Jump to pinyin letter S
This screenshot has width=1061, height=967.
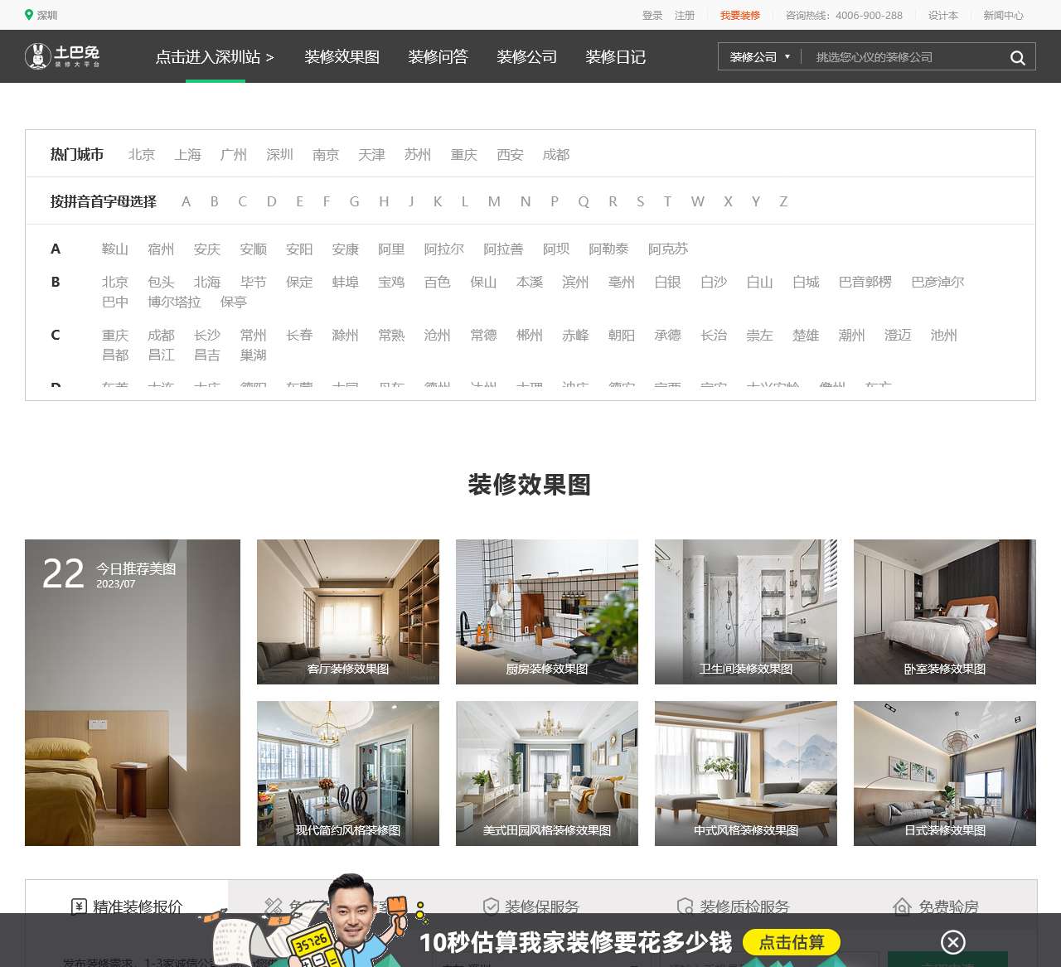tap(640, 201)
